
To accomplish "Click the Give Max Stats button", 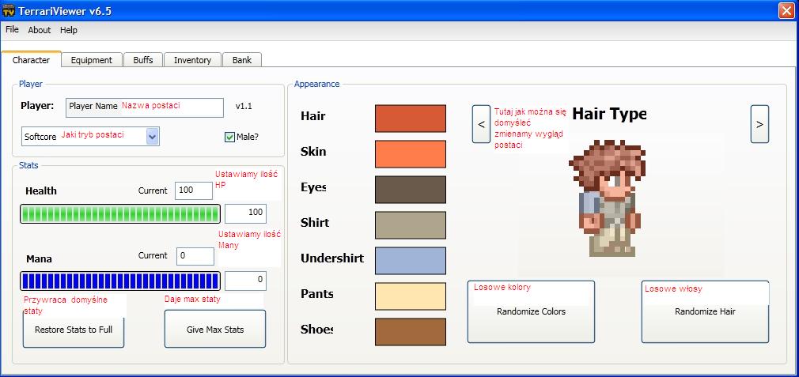I will tap(215, 329).
